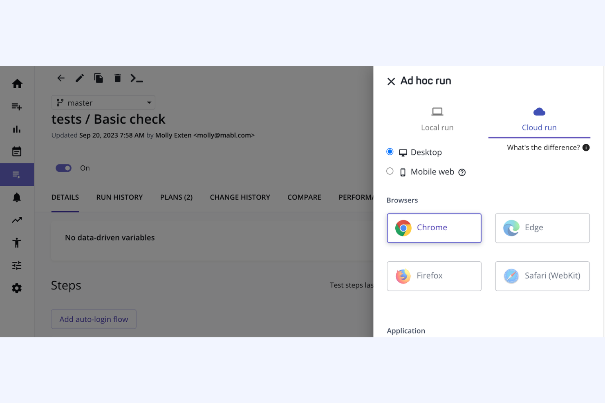Click the Add auto-login flow button
This screenshot has height=403, width=605.
[93, 319]
